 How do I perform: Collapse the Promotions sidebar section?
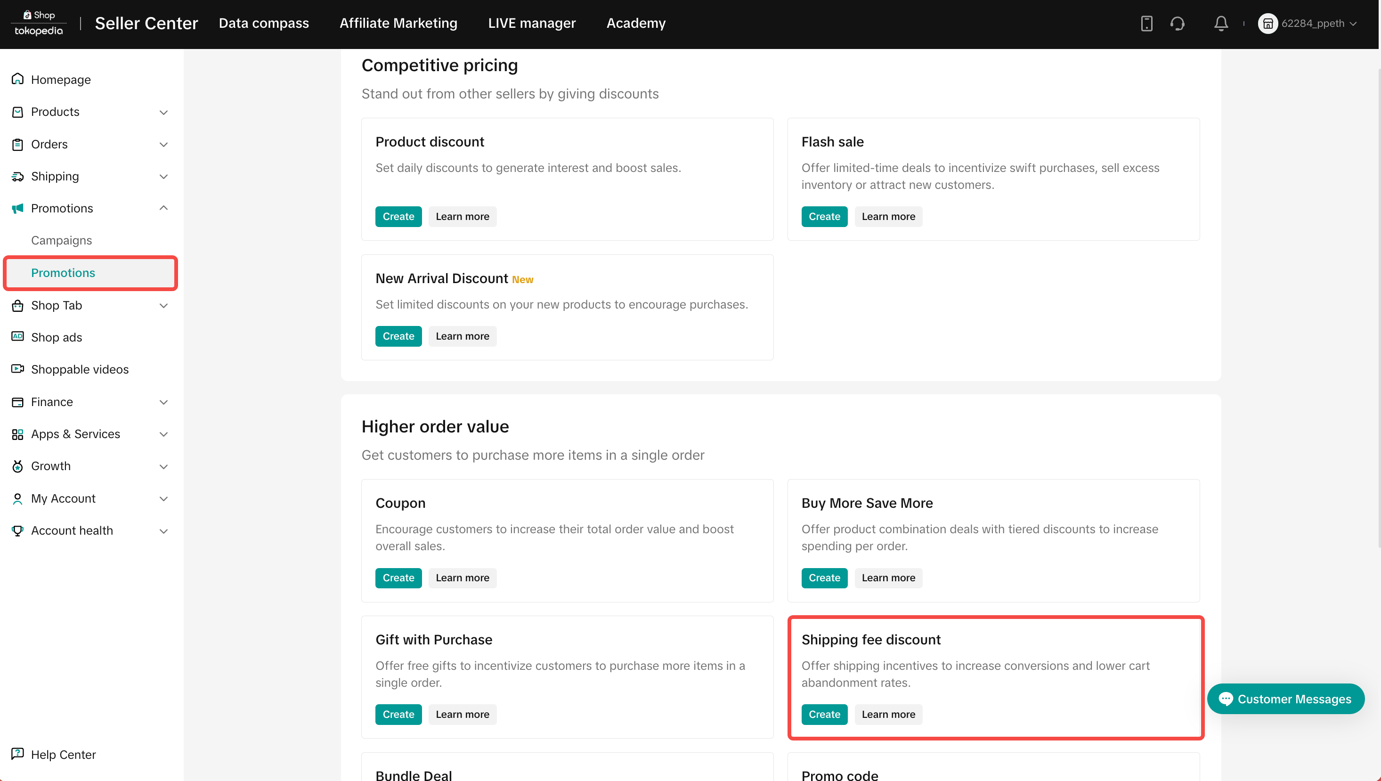(163, 208)
